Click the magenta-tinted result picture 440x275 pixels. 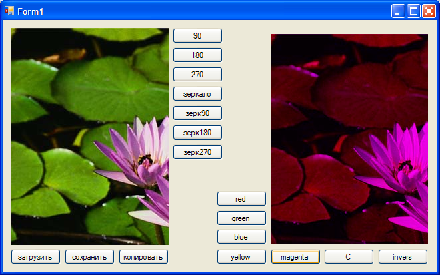(x=349, y=139)
